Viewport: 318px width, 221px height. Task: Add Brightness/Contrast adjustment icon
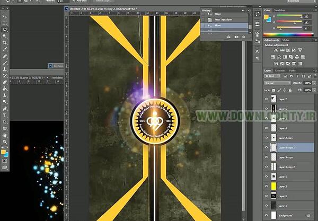[276, 50]
